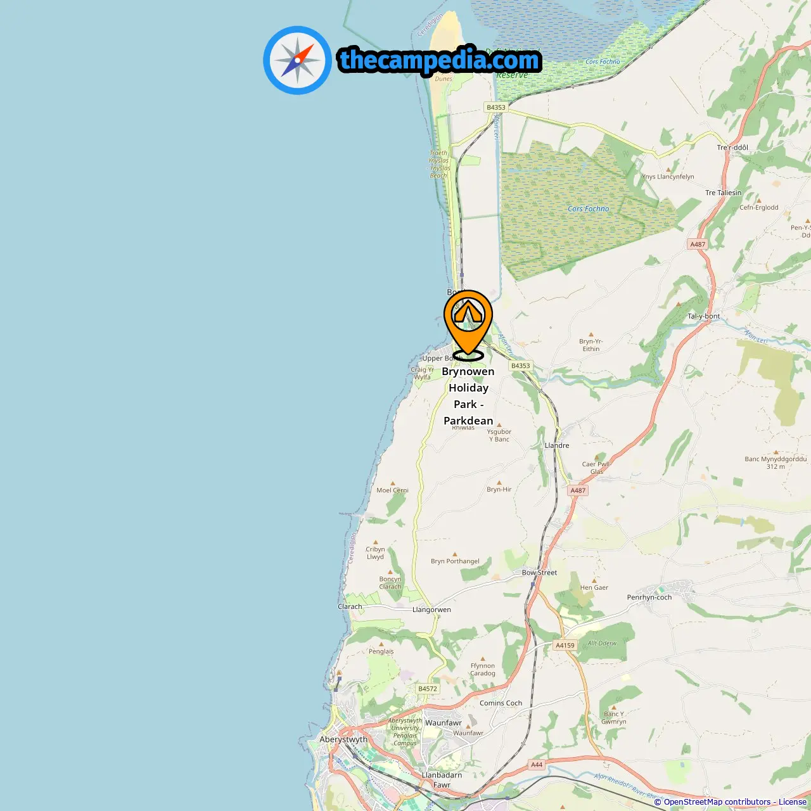Click the B4572 road shield

click(x=428, y=689)
